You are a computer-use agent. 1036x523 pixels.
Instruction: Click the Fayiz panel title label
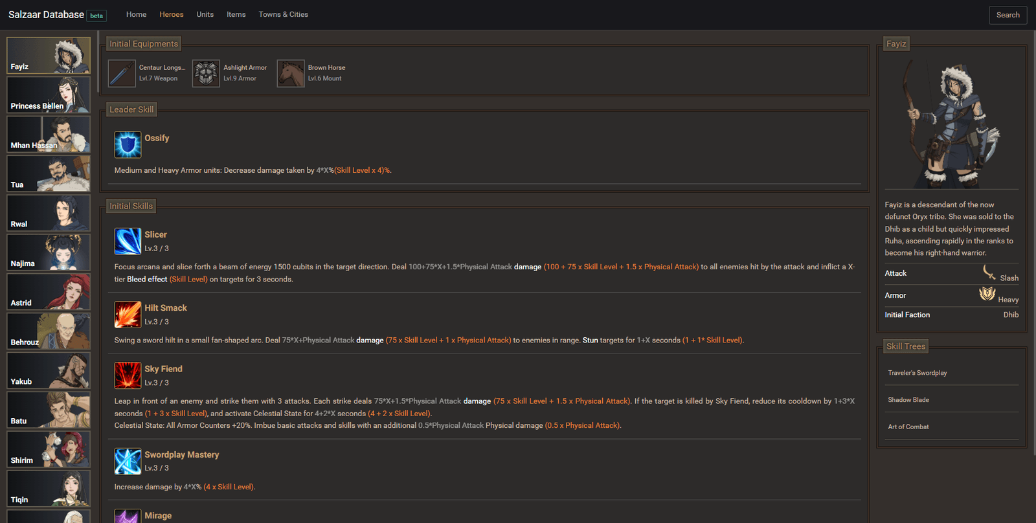point(896,44)
